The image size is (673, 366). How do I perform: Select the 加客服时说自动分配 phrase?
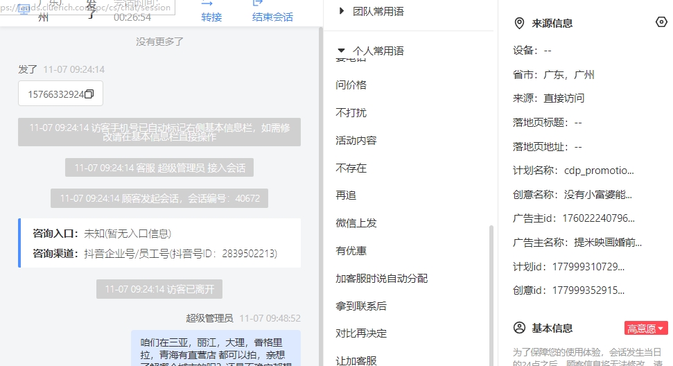point(382,279)
